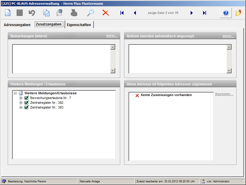The height and width of the screenshot is (185, 246).
Task: Open help with the question mark icon
Action: pyautogui.click(x=226, y=13)
